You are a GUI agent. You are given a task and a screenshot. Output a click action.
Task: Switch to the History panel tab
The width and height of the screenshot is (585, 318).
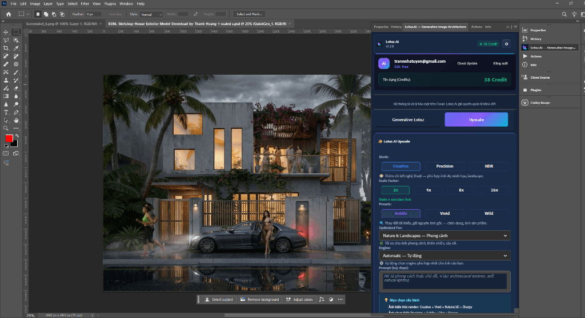(x=396, y=27)
